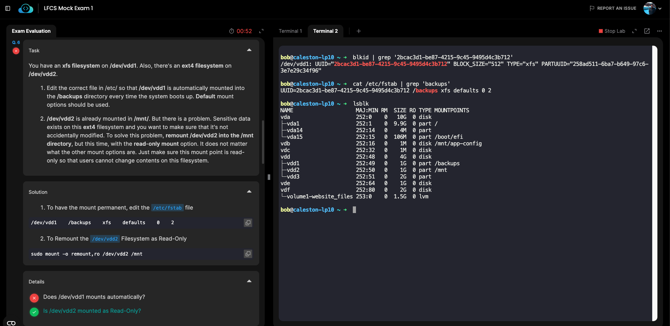
Task: Collapse the Solution section
Action: pos(249,192)
